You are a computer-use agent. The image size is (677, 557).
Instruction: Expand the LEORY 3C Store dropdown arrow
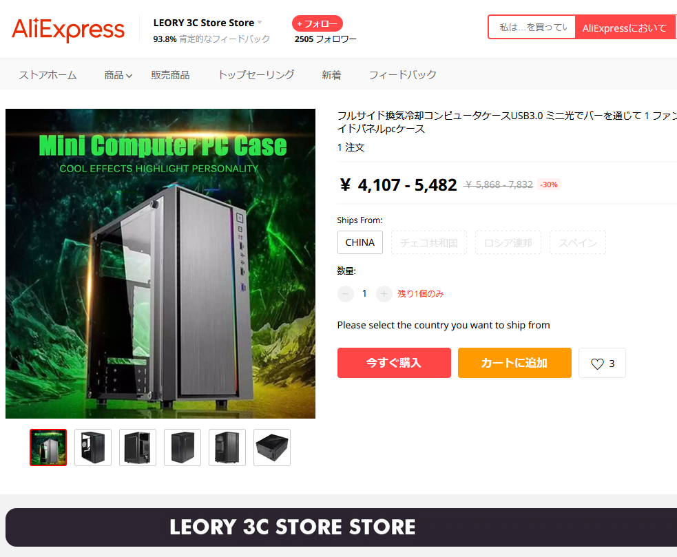pyautogui.click(x=260, y=22)
